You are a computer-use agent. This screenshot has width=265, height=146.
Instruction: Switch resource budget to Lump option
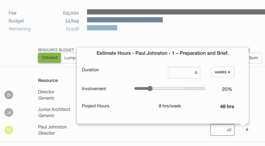coord(68,58)
